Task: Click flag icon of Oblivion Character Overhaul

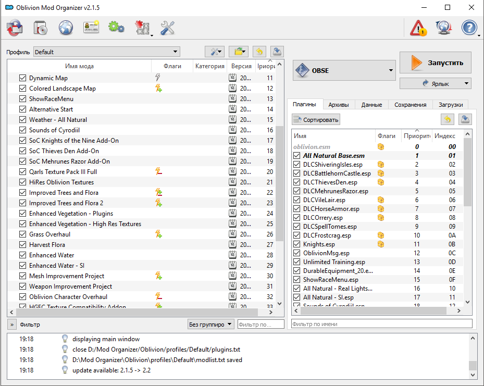Action: [158, 296]
